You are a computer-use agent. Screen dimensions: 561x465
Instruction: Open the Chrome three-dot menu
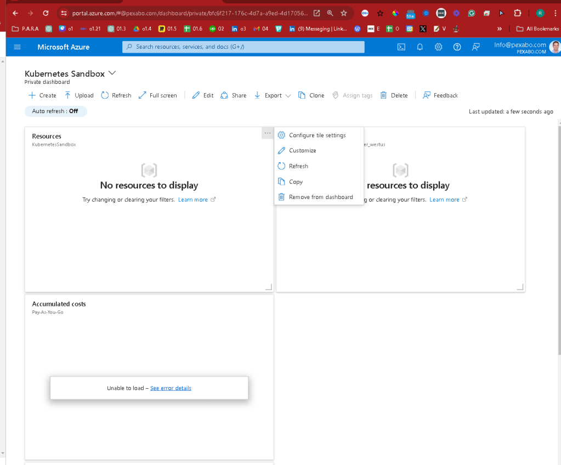click(556, 13)
